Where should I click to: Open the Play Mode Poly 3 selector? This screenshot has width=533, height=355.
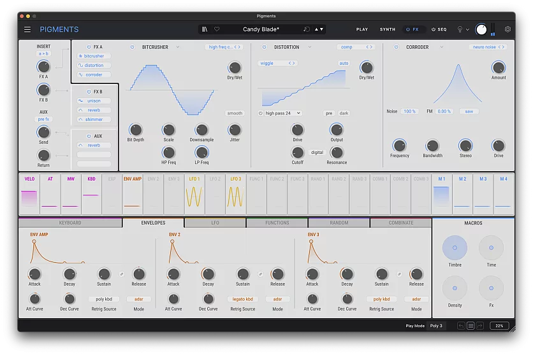[x=436, y=326]
